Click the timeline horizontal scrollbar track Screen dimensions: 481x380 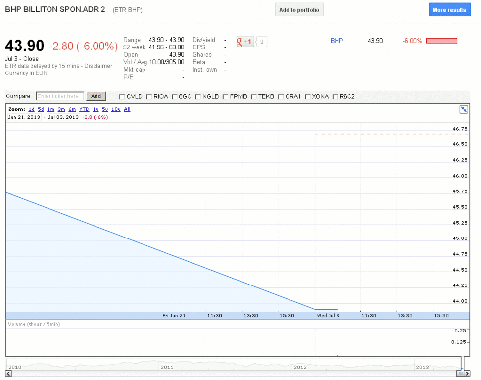(234, 373)
